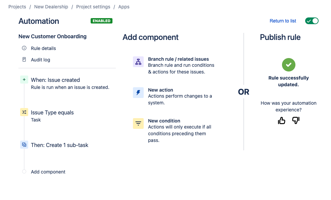Click the Return to list link
Viewport: 331px width, 200px height.
tap(283, 21)
